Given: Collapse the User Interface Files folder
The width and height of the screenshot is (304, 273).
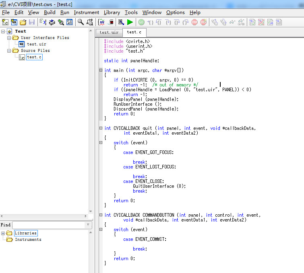Looking at the screenshot, I should tap(9, 38).
